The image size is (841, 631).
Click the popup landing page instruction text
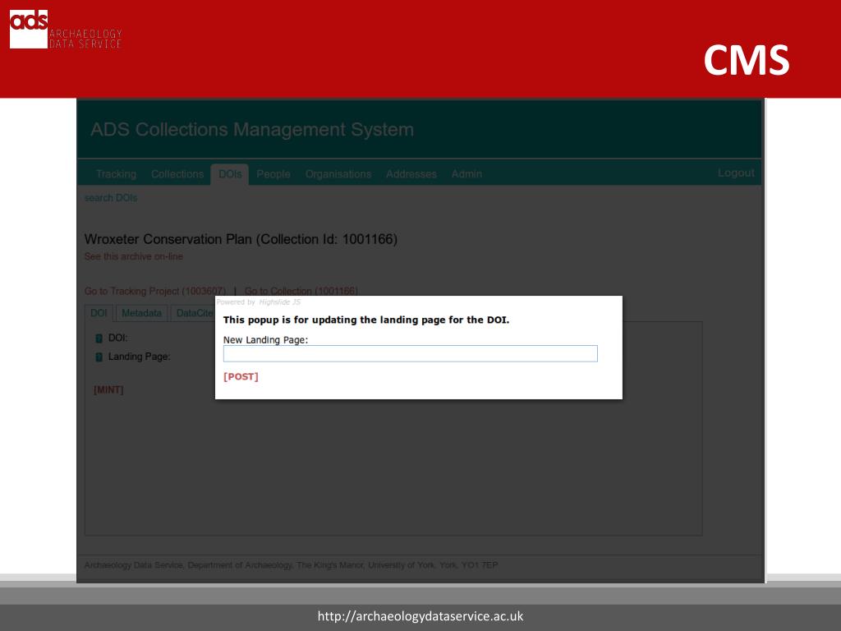click(x=366, y=320)
